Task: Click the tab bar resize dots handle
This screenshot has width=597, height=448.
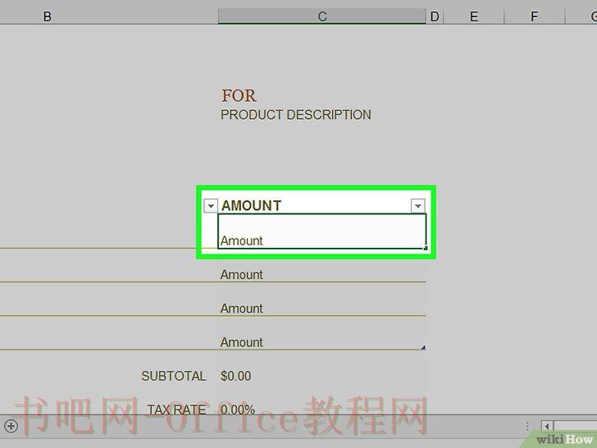Action: click(x=527, y=426)
